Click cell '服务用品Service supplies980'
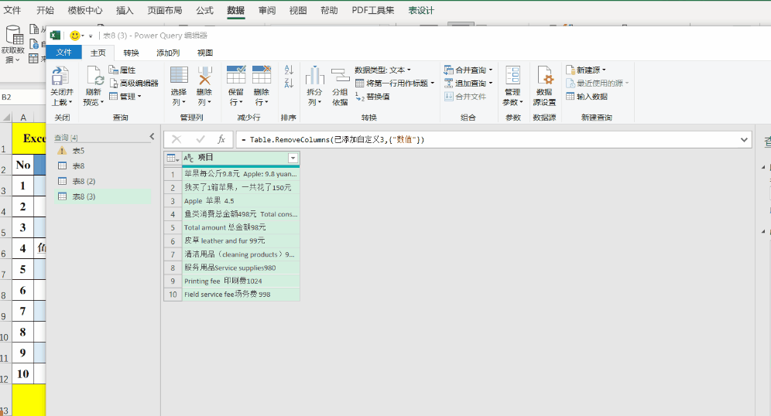This screenshot has height=416, width=771. [x=241, y=268]
